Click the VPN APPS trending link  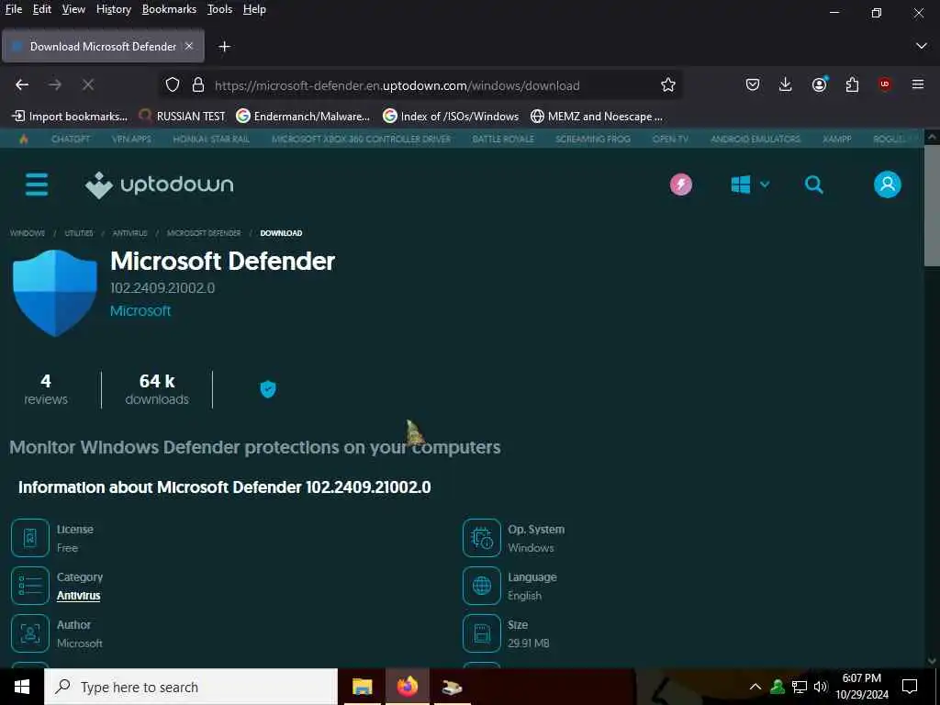[131, 140]
